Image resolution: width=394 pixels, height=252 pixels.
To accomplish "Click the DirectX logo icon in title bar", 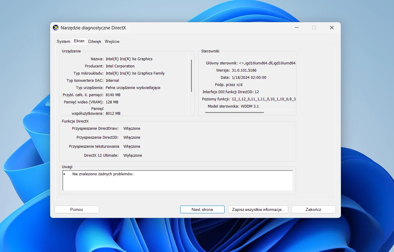I will click(x=56, y=28).
